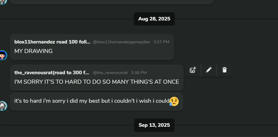This screenshot has width=278, height=137.
Task: Add a reaction to the message
Action: point(193,70)
